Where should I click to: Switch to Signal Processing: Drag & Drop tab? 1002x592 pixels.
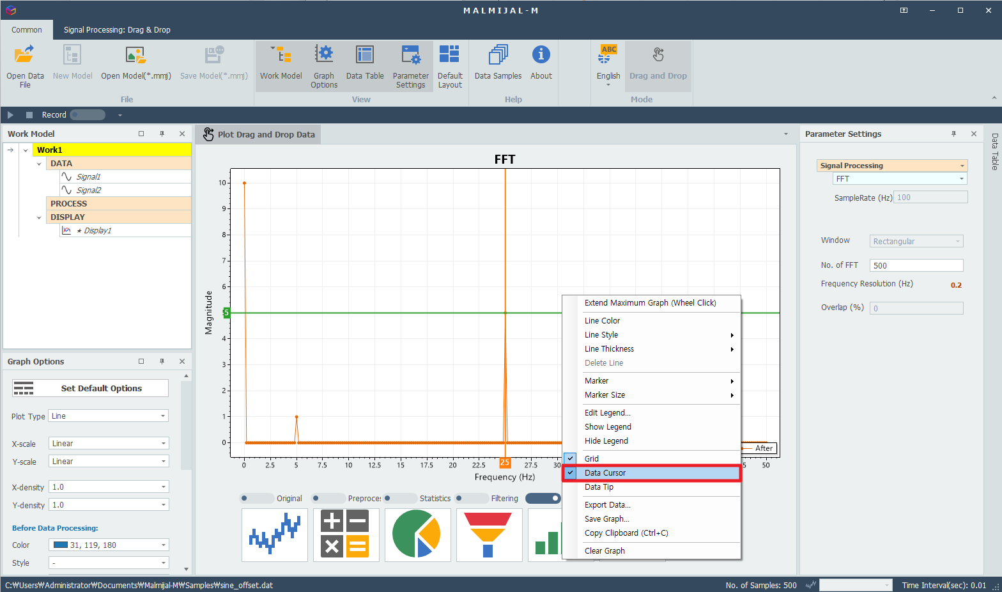click(x=117, y=30)
